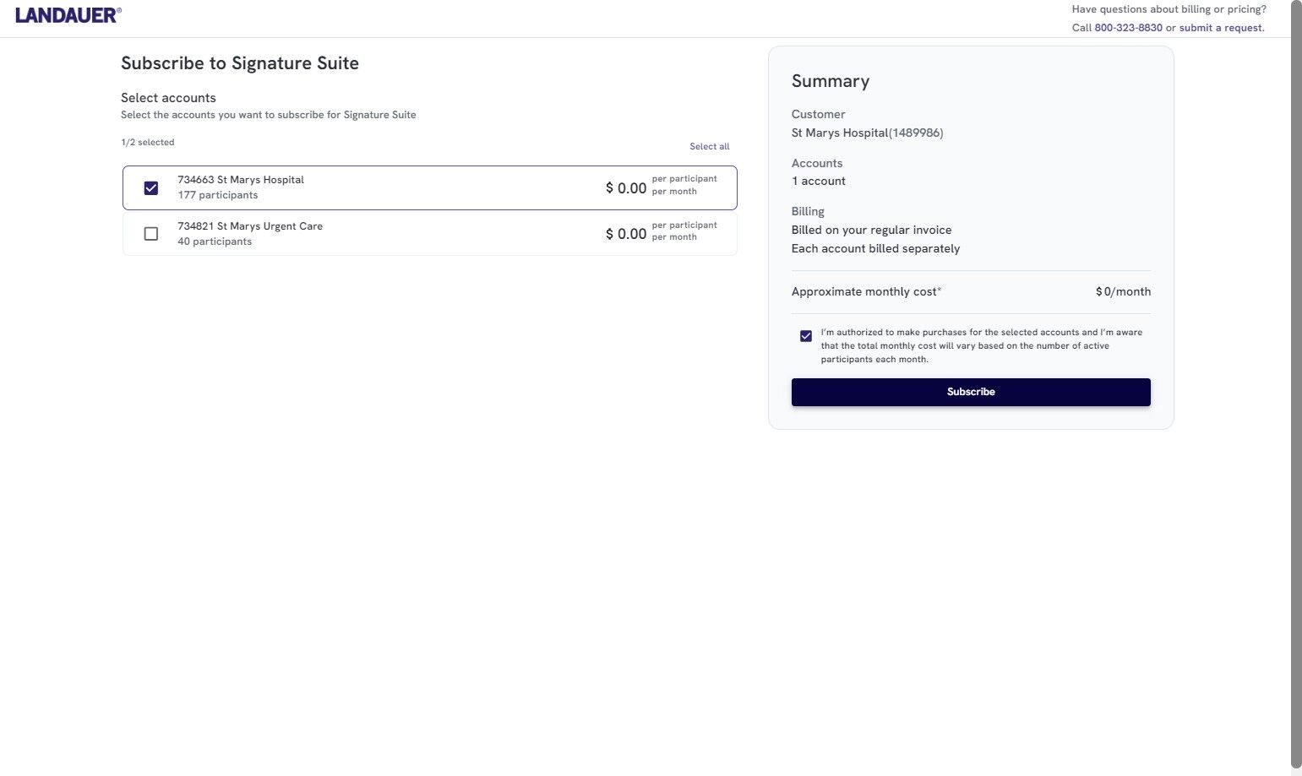
Task: Check the 734821 St Marys Urgent Care checkbox
Action: click(x=151, y=234)
